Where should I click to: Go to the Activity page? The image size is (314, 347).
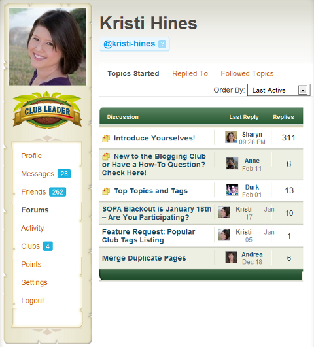(x=32, y=228)
